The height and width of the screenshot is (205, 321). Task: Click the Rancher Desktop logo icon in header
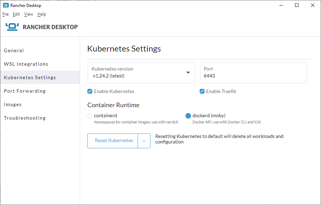click(12, 27)
